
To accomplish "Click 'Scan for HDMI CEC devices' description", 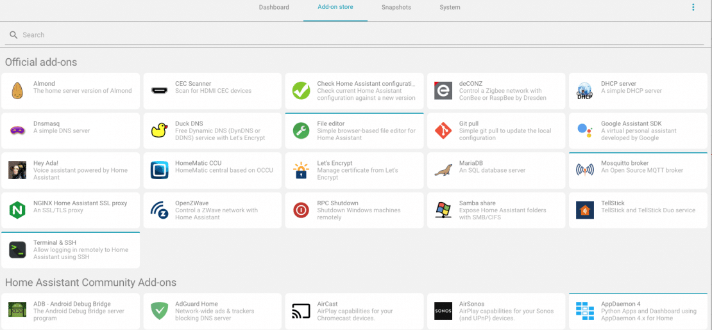I will [214, 91].
